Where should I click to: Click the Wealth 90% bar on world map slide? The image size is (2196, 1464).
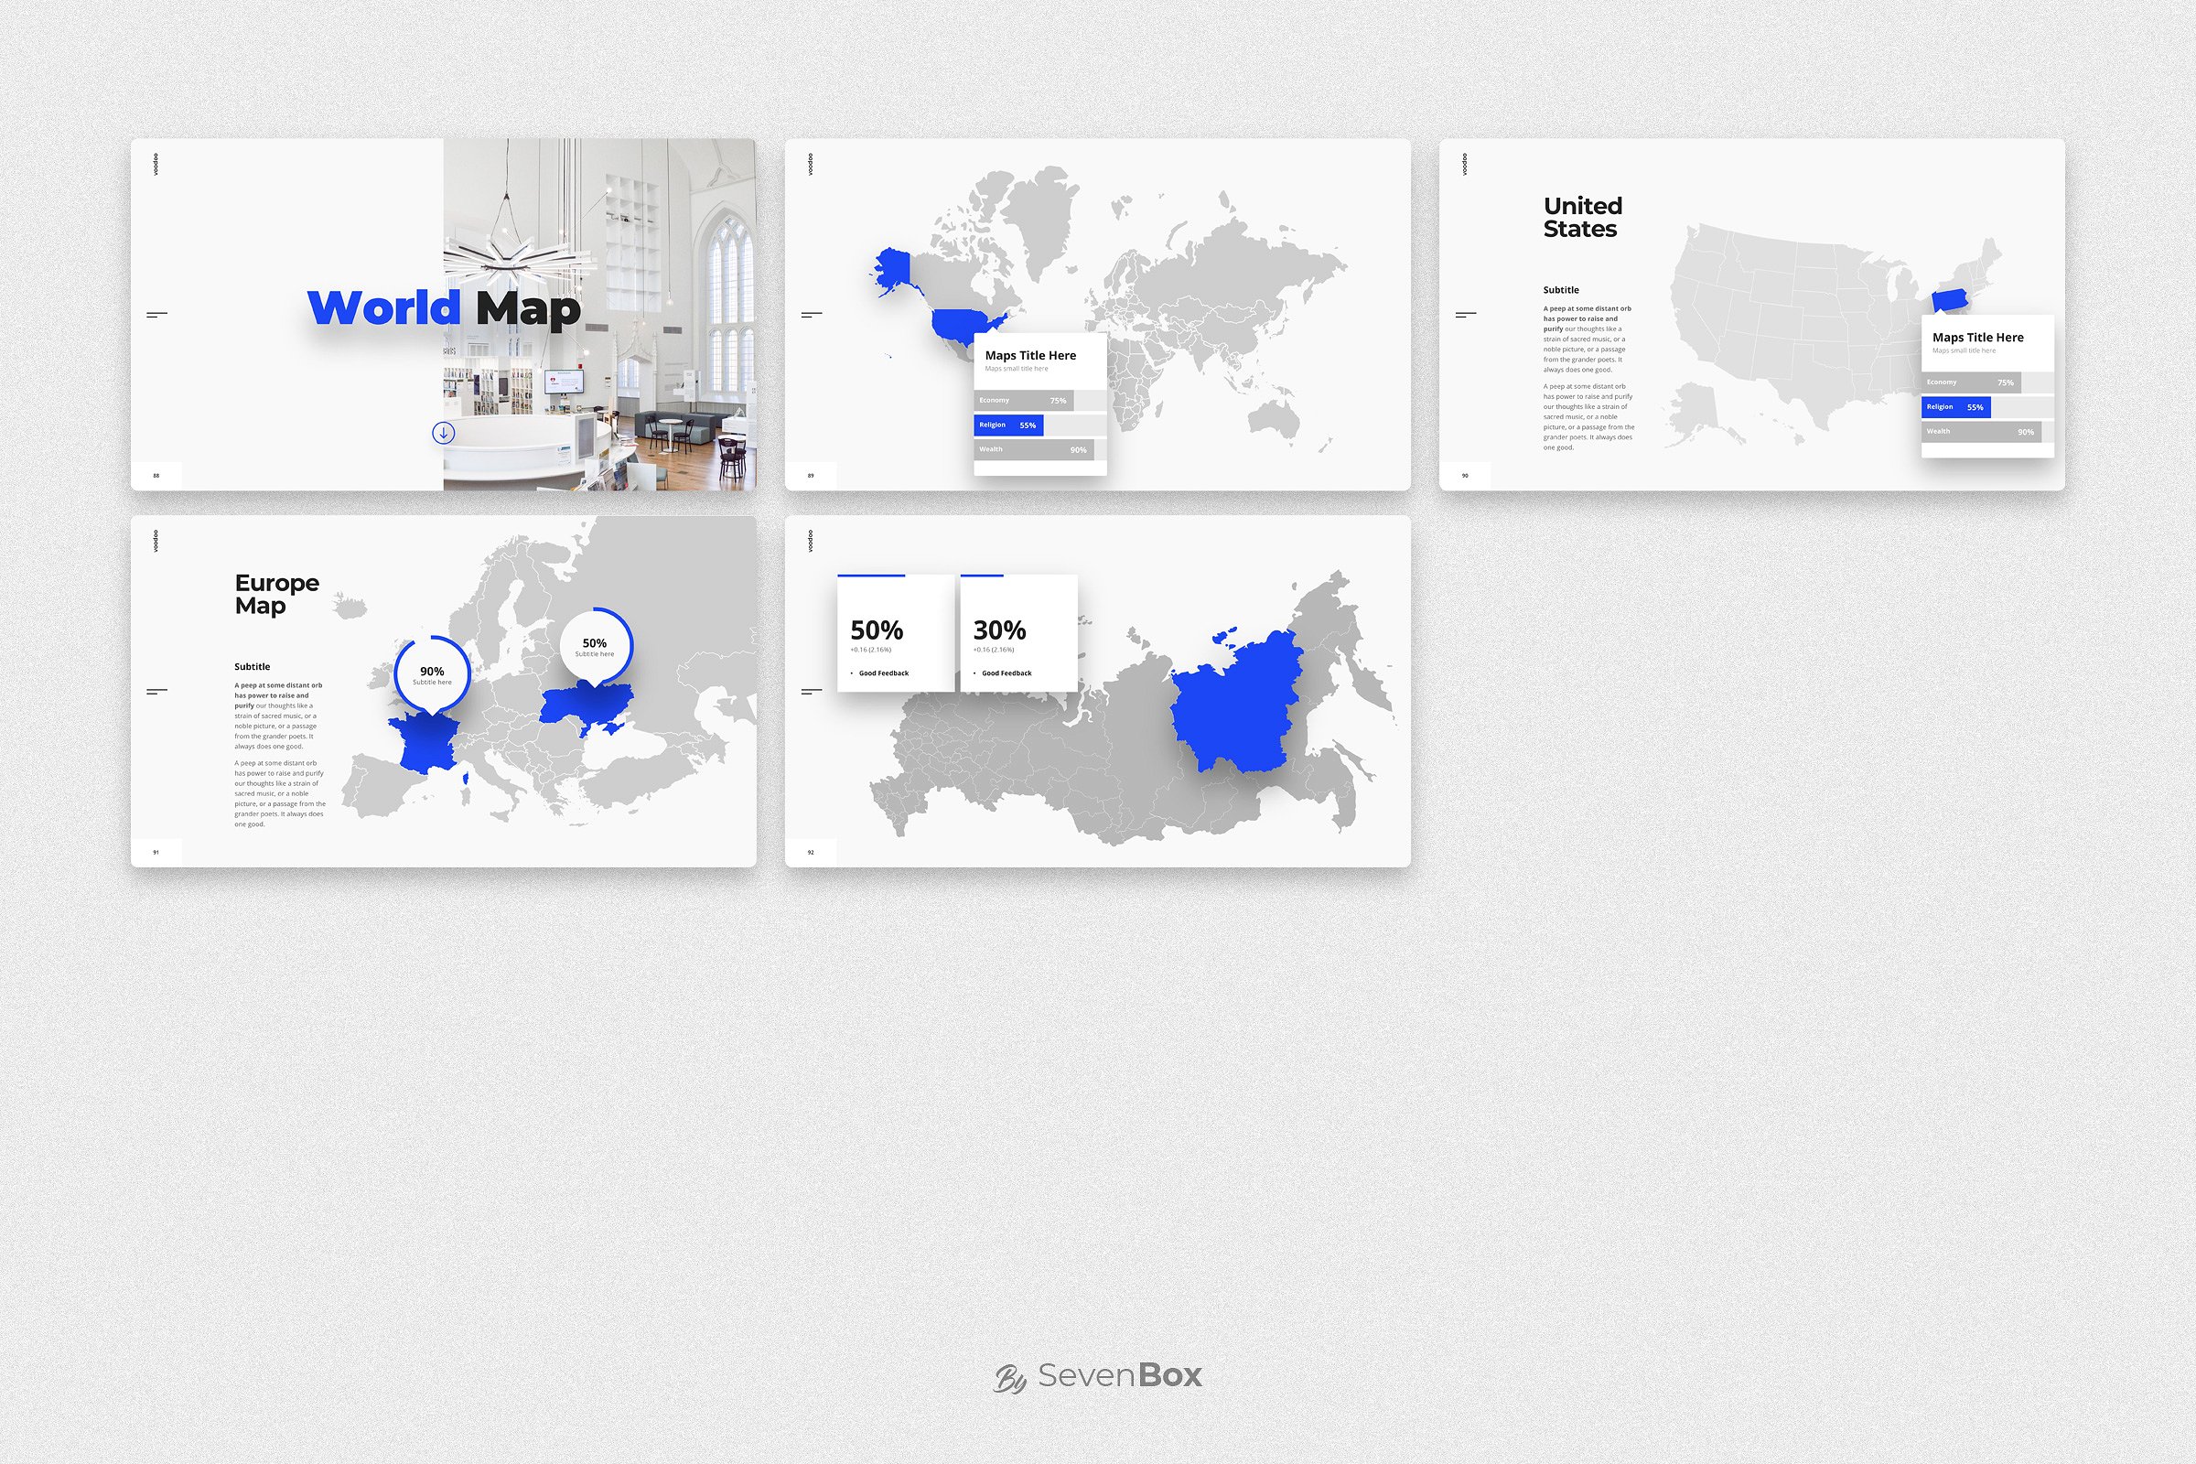point(1034,450)
